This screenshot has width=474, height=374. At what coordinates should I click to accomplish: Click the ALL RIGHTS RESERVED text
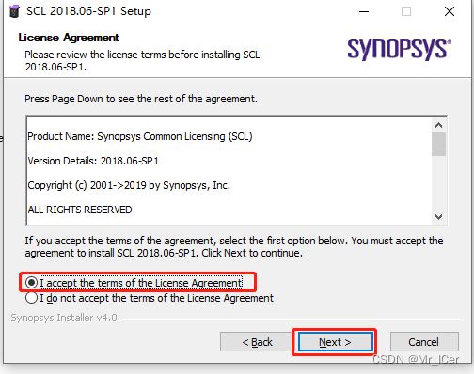[x=80, y=210]
